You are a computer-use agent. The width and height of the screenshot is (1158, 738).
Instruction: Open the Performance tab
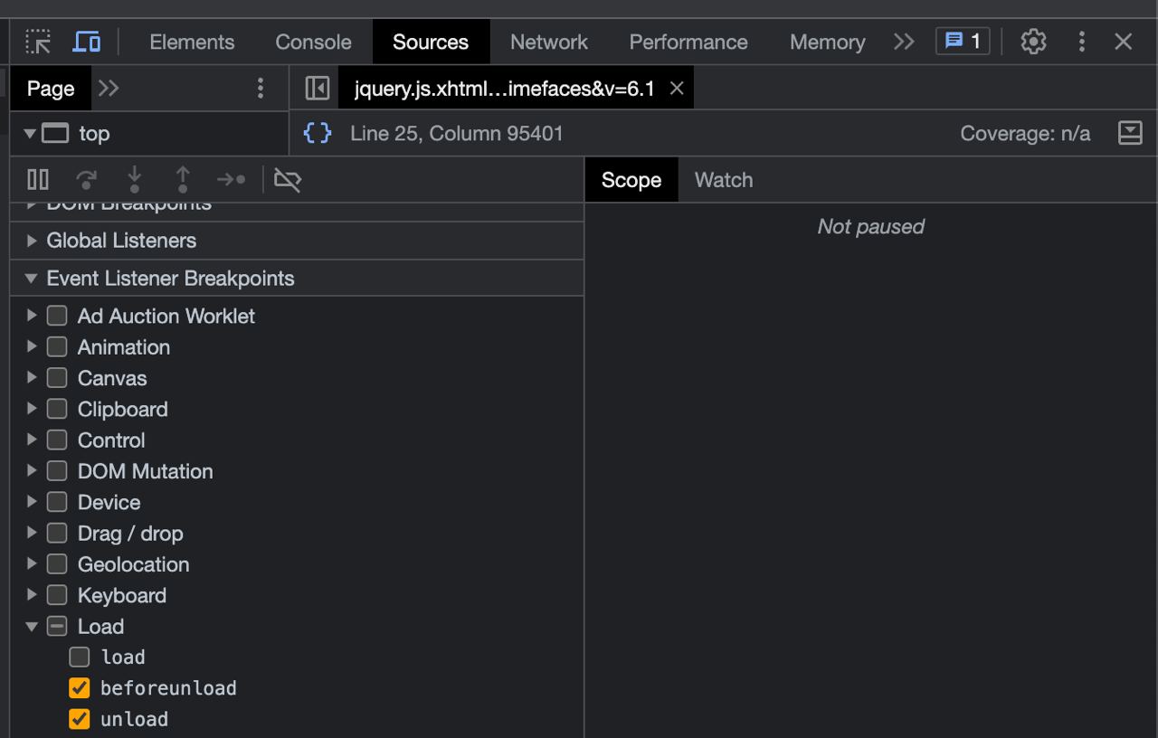(688, 42)
